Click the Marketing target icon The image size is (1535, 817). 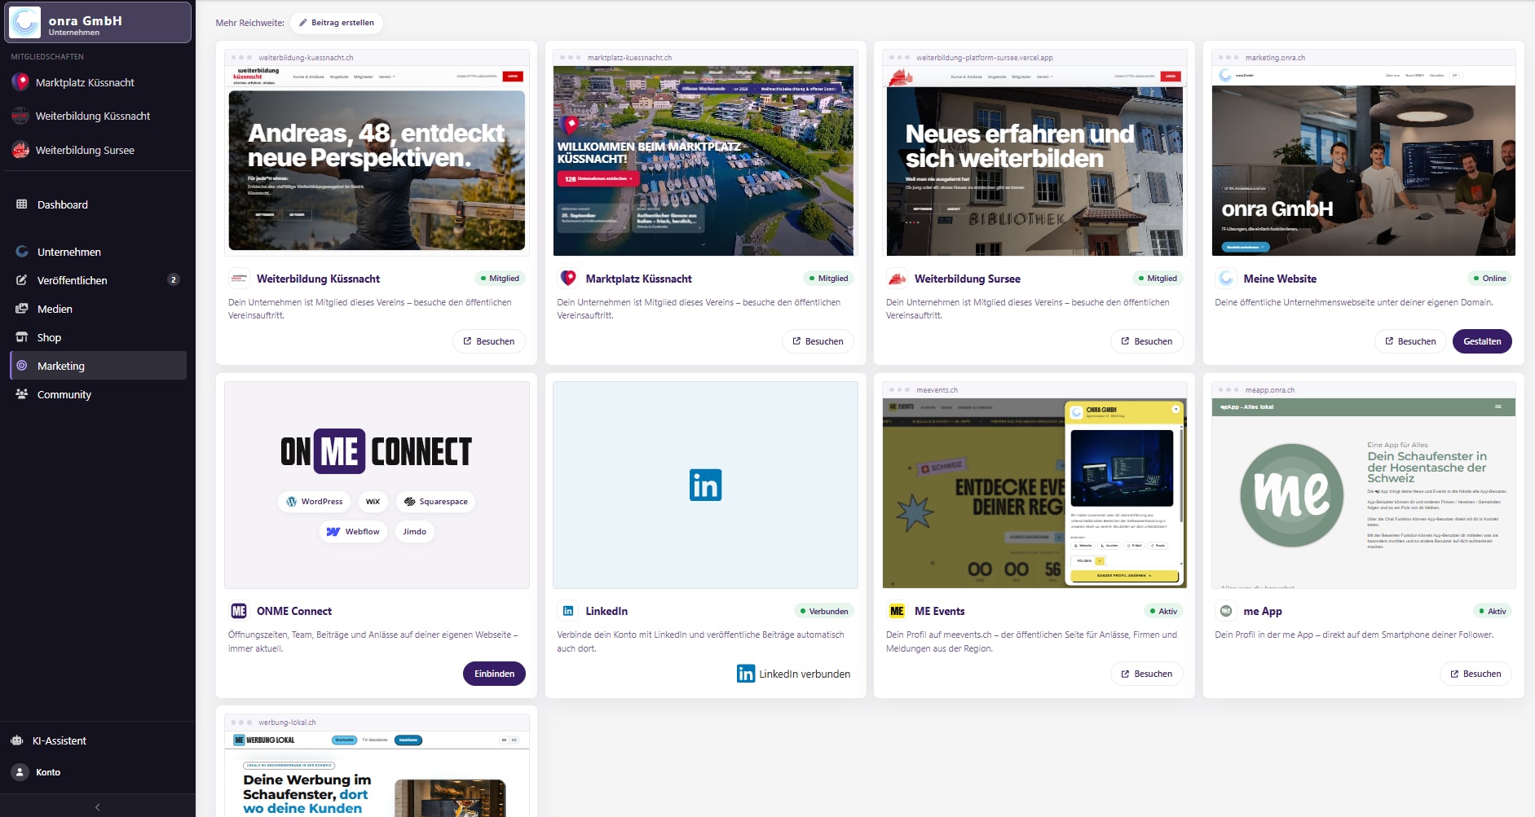22,366
